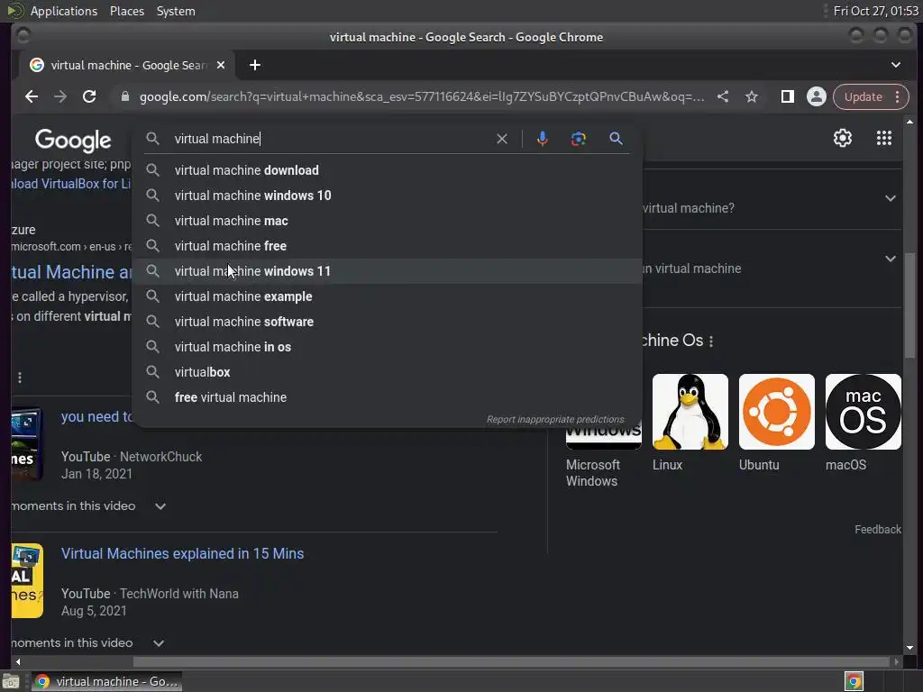
Task: Open 'Virtual Machines explained in 15 Mins' video
Action: [182, 554]
